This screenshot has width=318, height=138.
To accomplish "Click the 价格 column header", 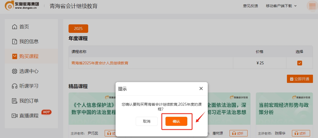I will click(260, 52).
